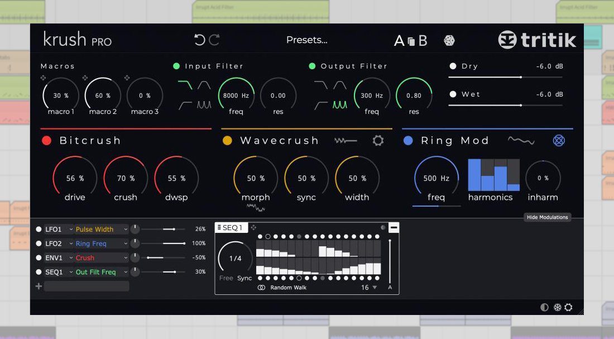The width and height of the screenshot is (614, 339).
Task: Open the Crush target dropdown
Action: [x=102, y=257]
